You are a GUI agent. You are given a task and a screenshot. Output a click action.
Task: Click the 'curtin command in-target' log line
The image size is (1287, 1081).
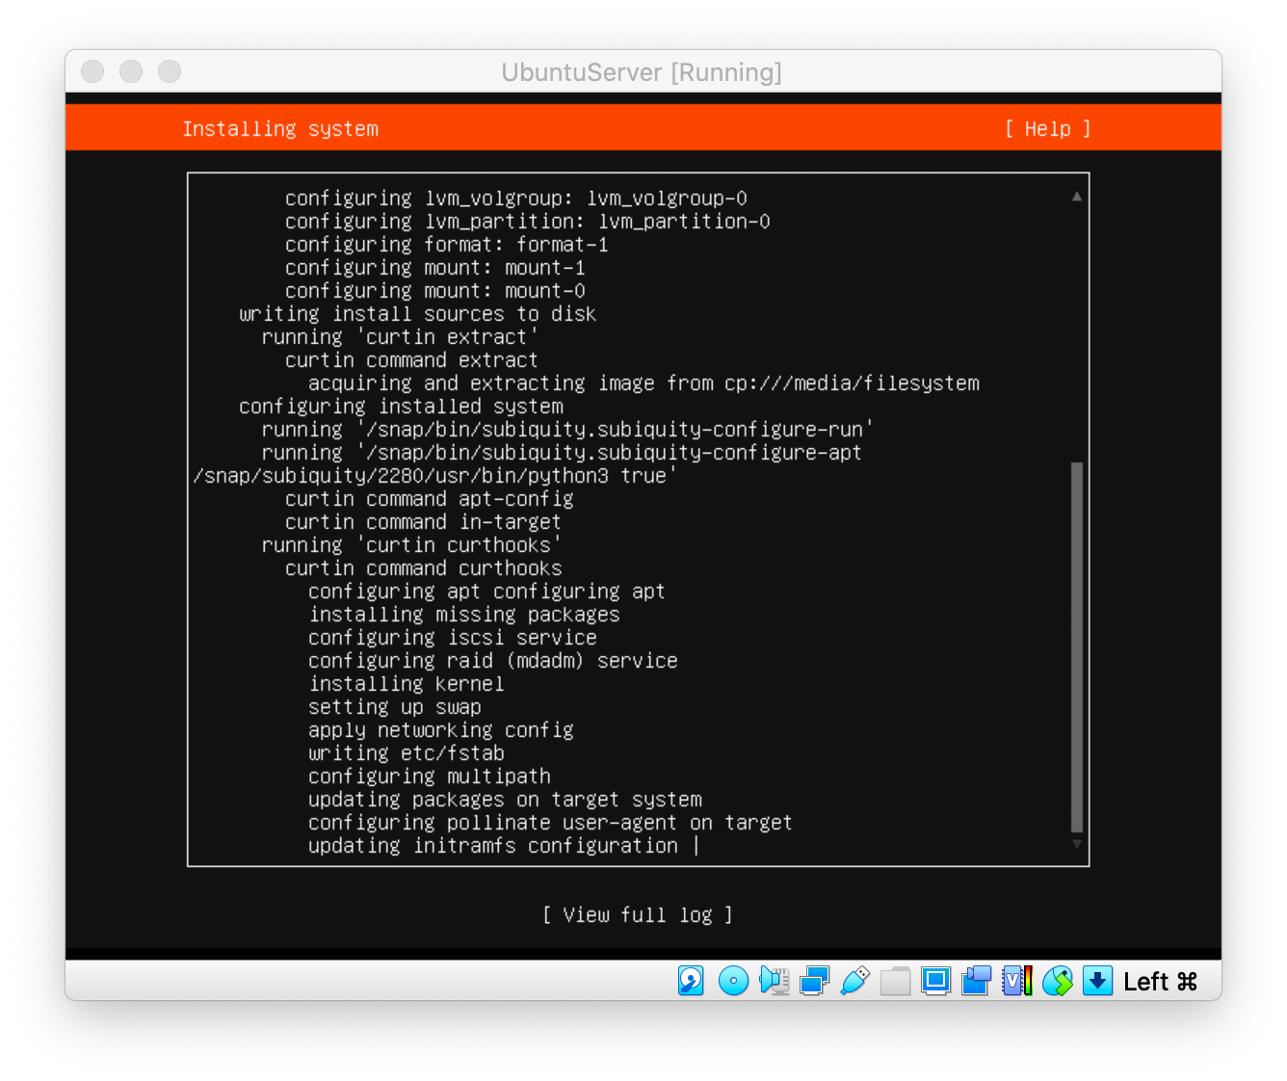[x=423, y=522]
